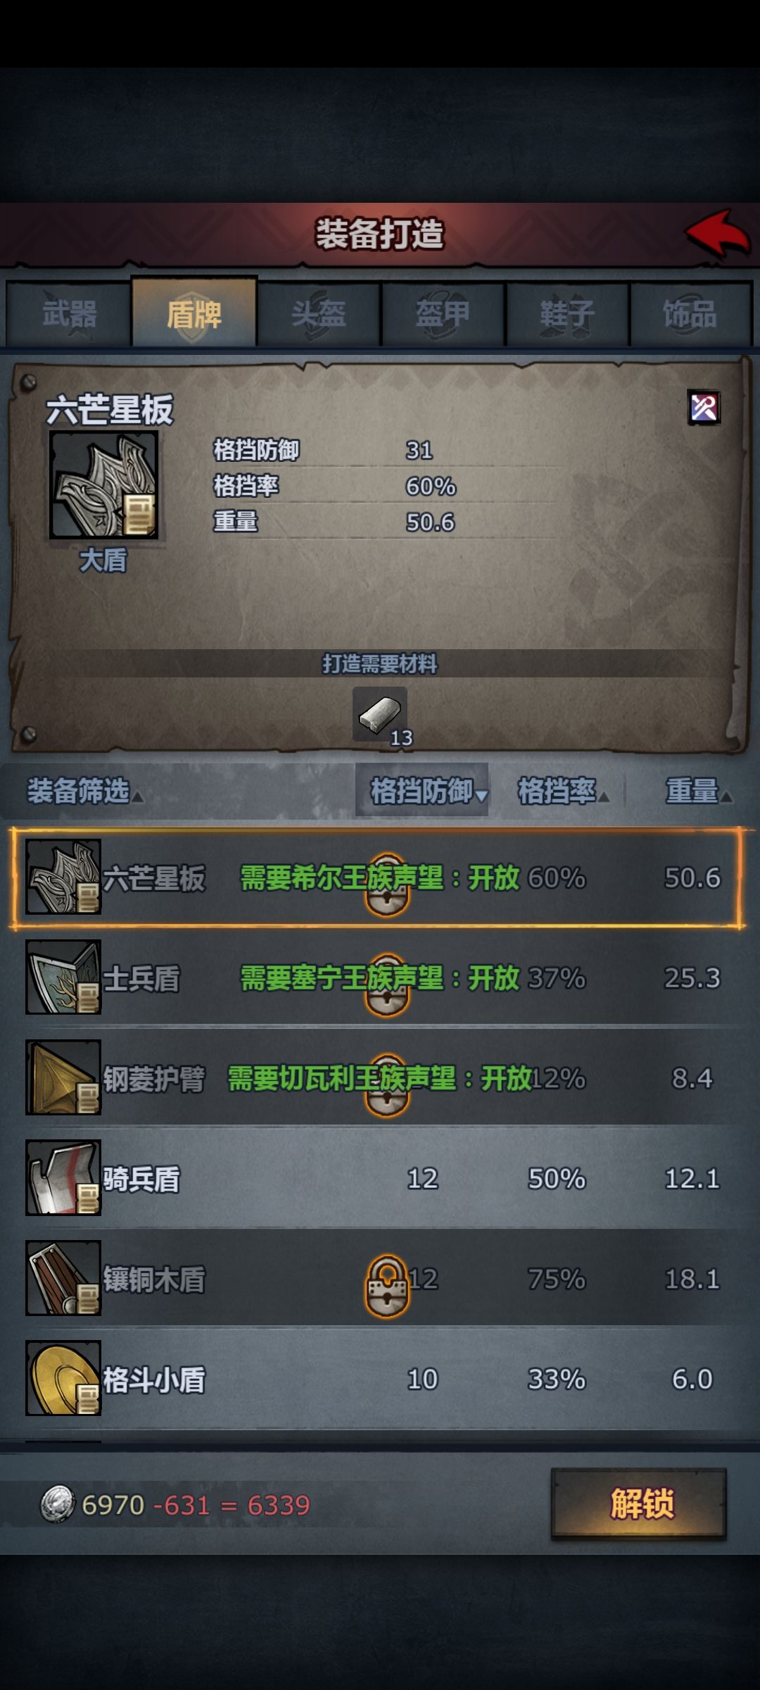760x1690 pixels.
Task: Click the metal ingot material icon
Action: [x=380, y=713]
